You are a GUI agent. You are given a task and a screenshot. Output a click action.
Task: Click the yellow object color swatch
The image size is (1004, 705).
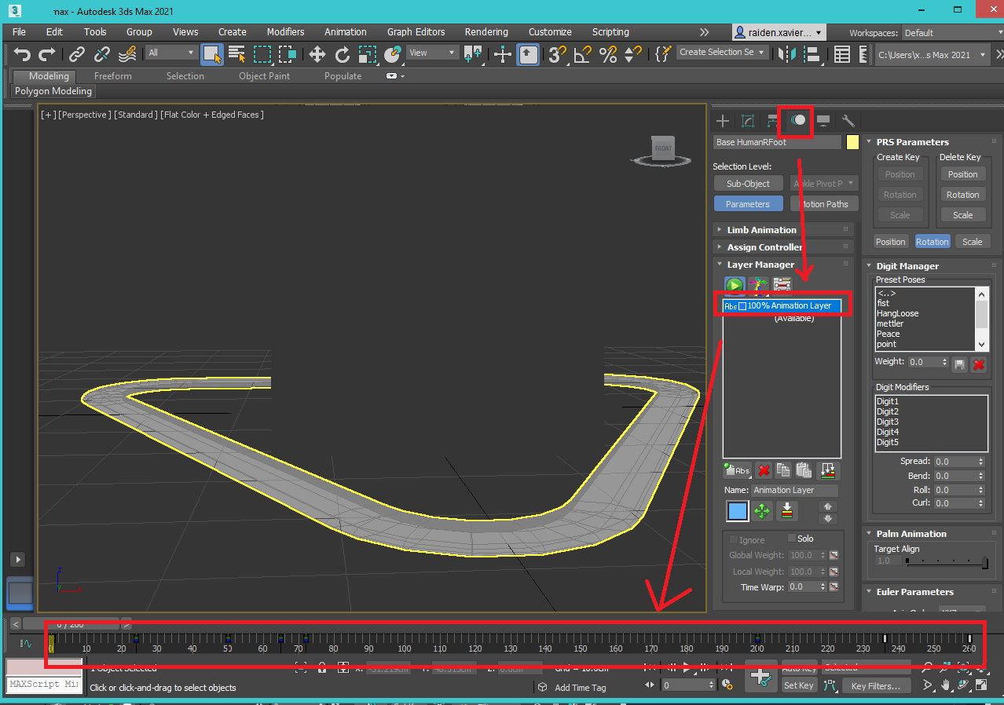[x=852, y=142]
